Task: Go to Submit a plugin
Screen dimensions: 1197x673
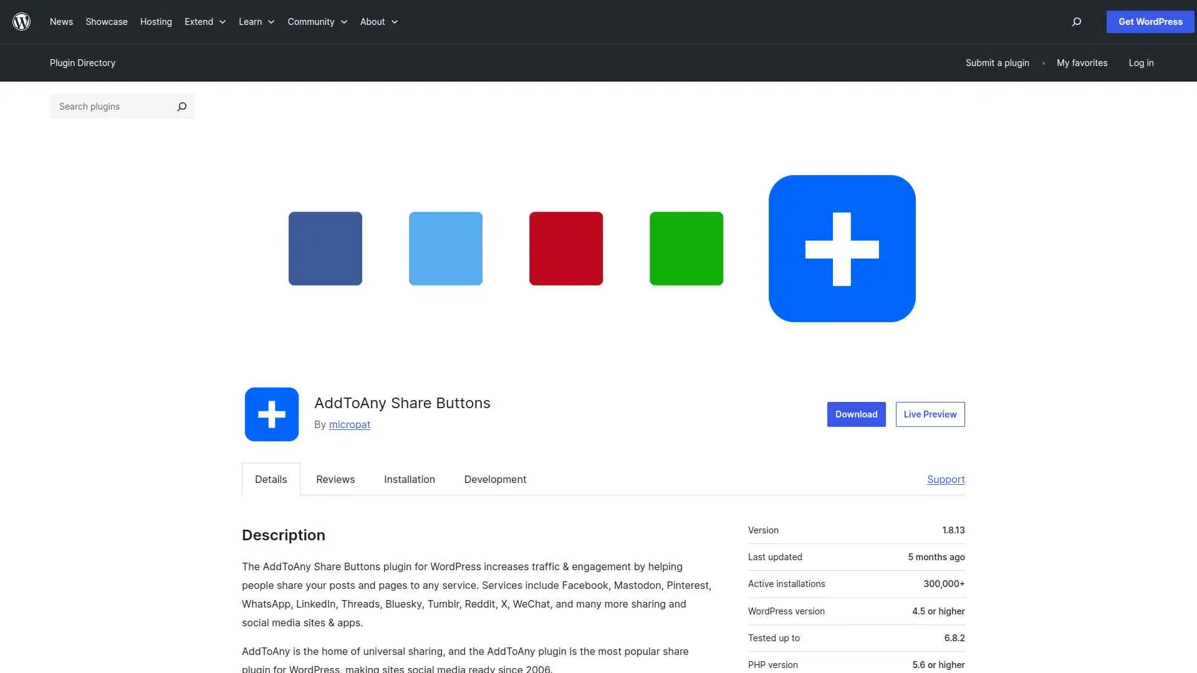Action: pyautogui.click(x=996, y=62)
